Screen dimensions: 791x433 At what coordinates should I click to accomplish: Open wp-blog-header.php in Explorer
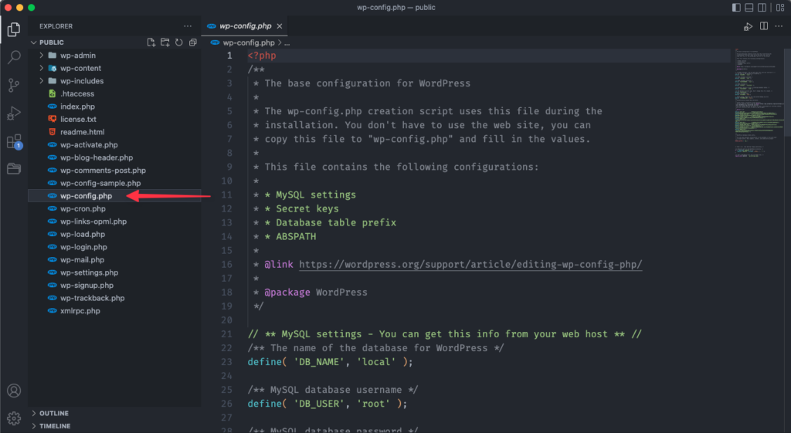click(114, 157)
